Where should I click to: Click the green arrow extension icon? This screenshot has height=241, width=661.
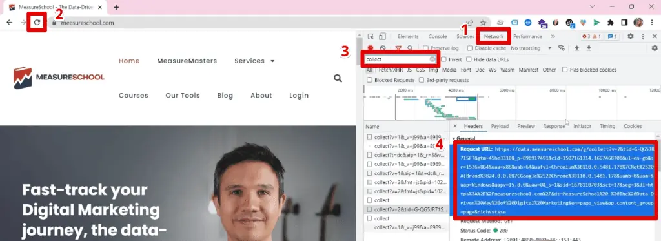596,23
